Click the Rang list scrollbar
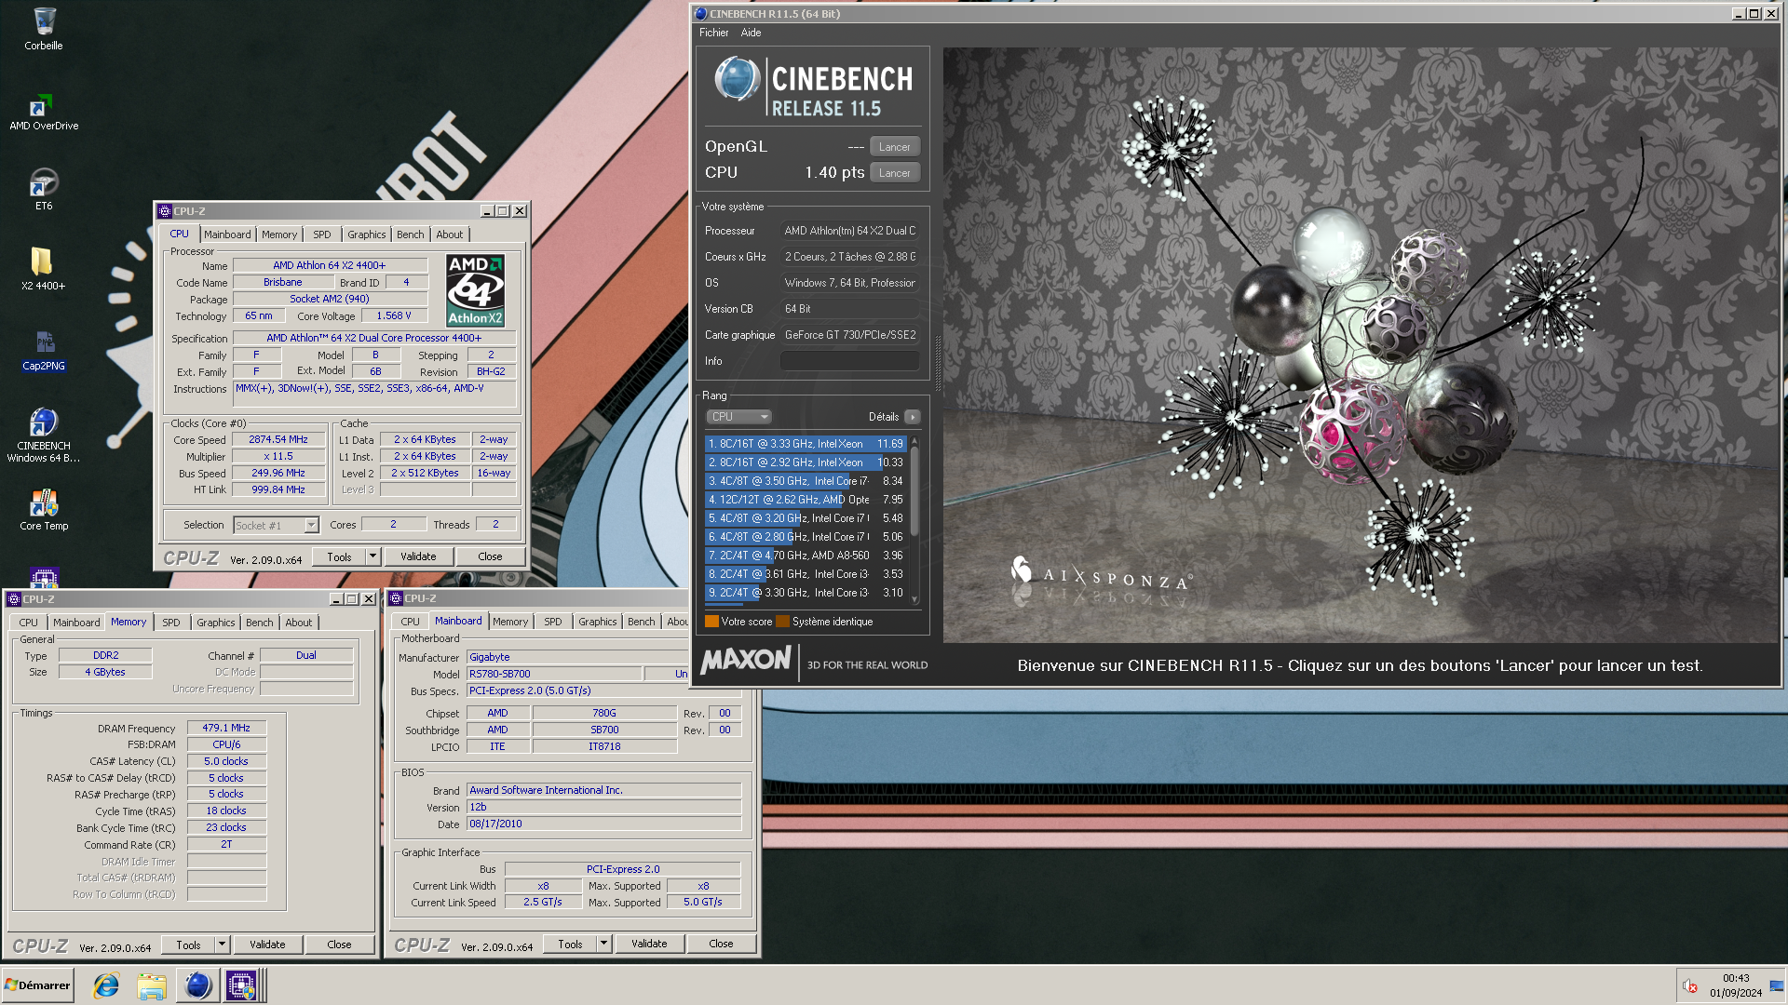This screenshot has width=1788, height=1005. (x=914, y=491)
